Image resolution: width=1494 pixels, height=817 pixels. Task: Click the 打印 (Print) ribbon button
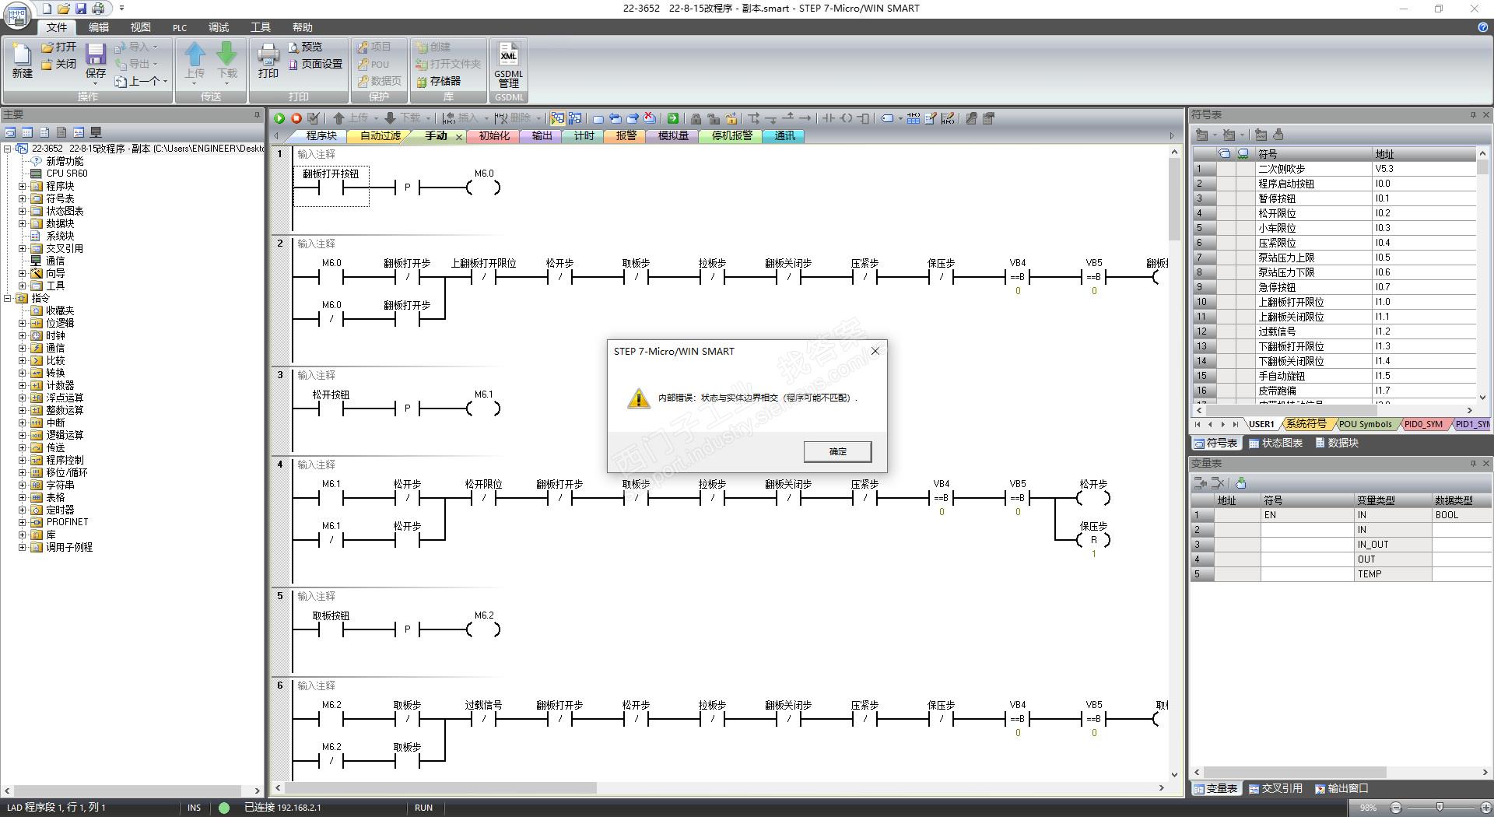tap(268, 61)
